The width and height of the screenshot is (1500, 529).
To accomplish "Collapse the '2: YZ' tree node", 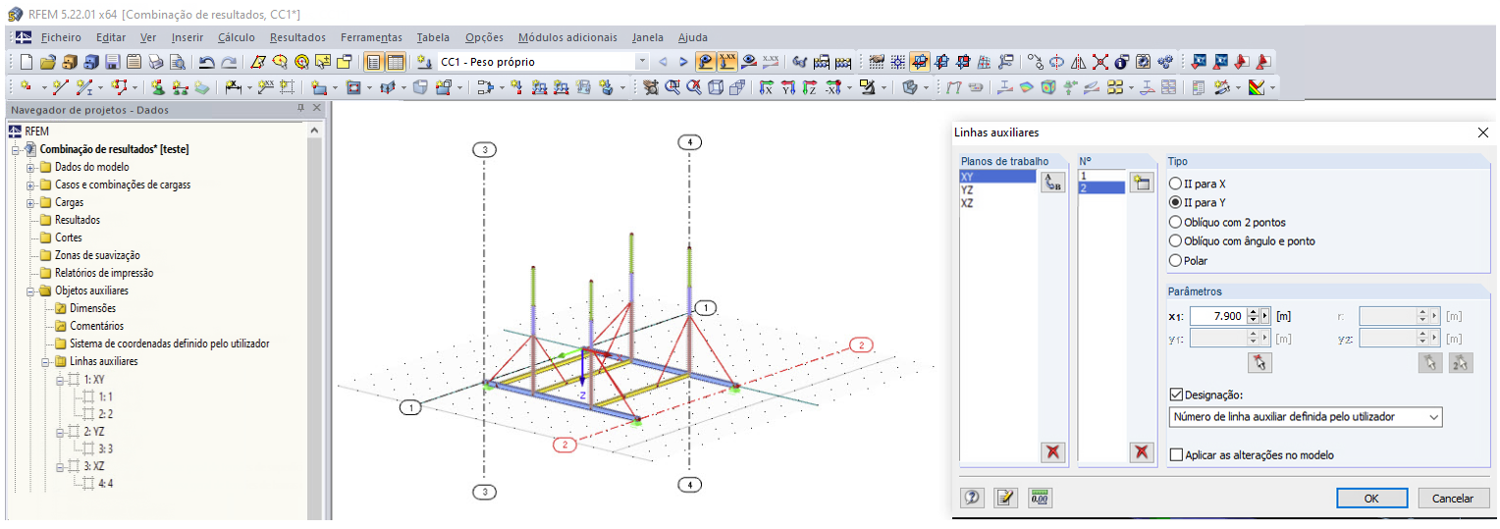I will [x=61, y=432].
